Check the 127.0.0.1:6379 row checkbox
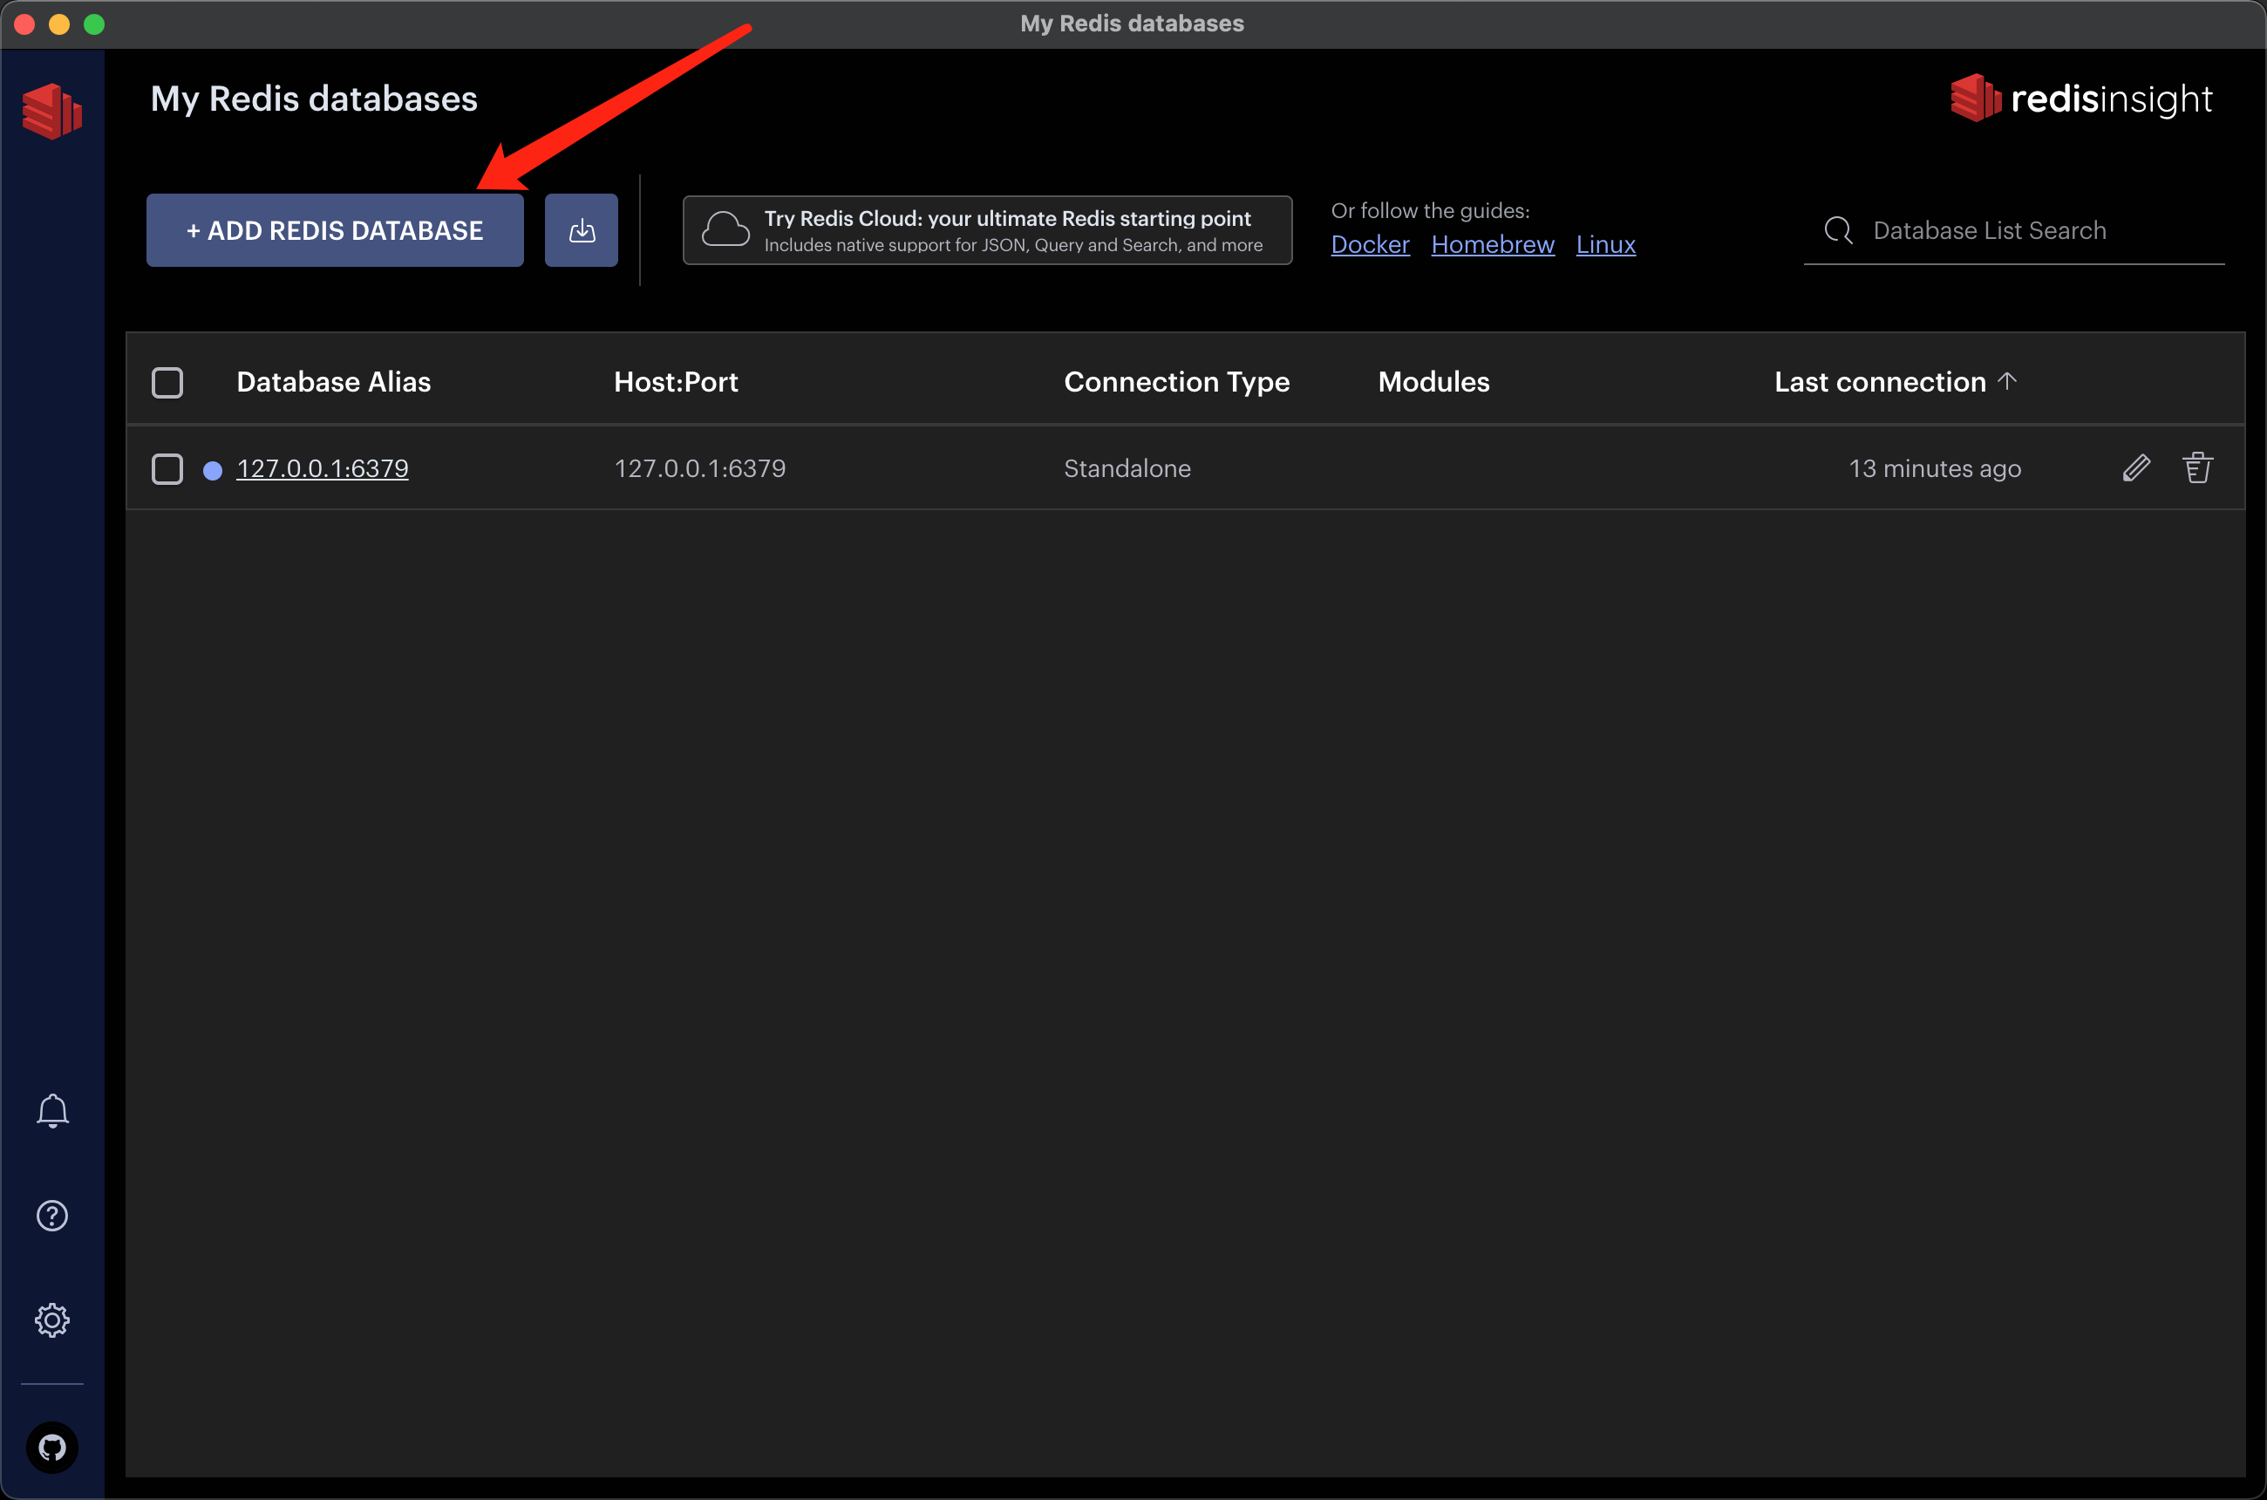Image resolution: width=2267 pixels, height=1500 pixels. [x=167, y=469]
